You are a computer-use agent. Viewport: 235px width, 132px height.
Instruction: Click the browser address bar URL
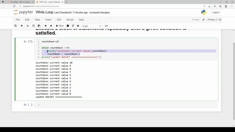(x=41, y=6)
